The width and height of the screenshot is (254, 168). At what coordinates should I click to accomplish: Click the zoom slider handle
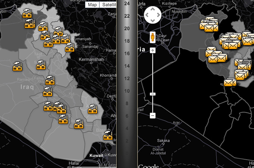(152, 94)
